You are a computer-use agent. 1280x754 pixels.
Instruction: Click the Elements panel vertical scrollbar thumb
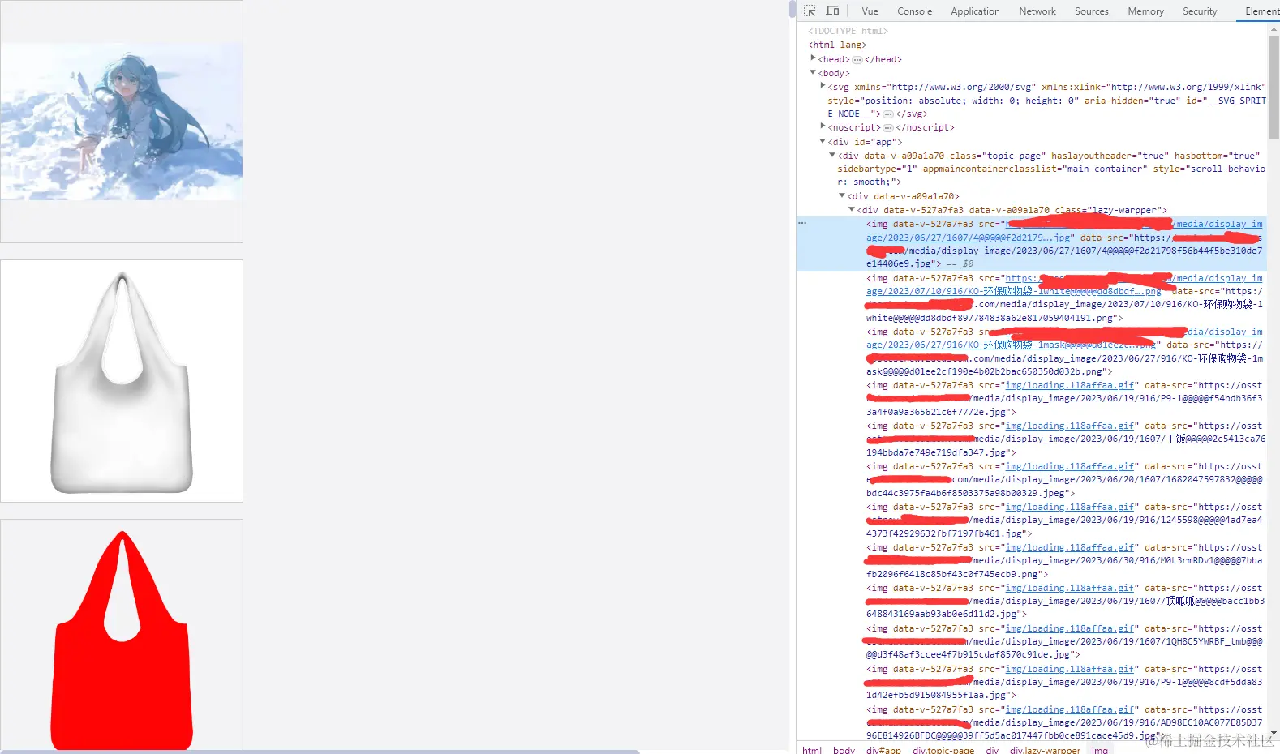[x=1274, y=87]
